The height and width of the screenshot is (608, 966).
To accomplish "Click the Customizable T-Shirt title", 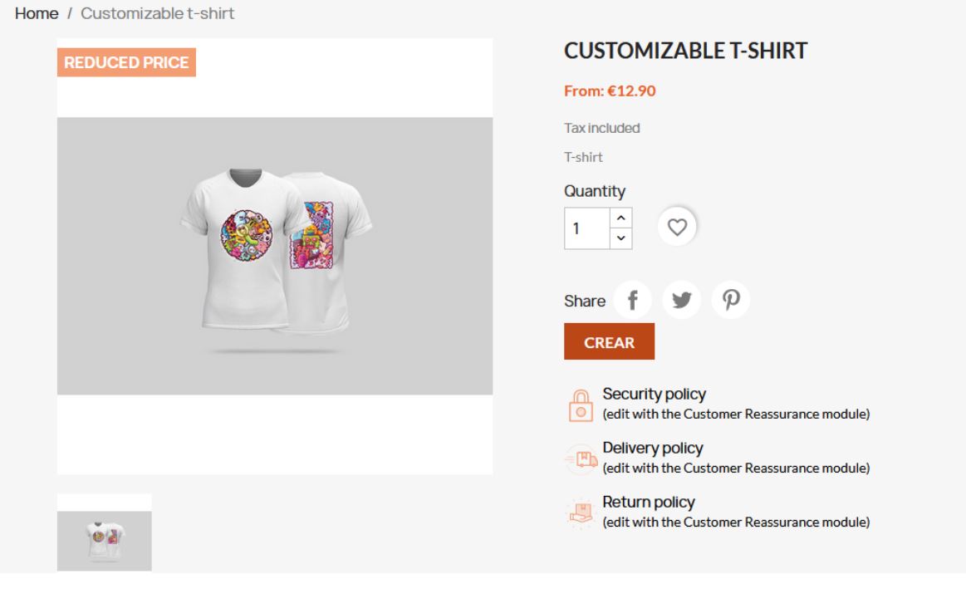I will coord(685,51).
